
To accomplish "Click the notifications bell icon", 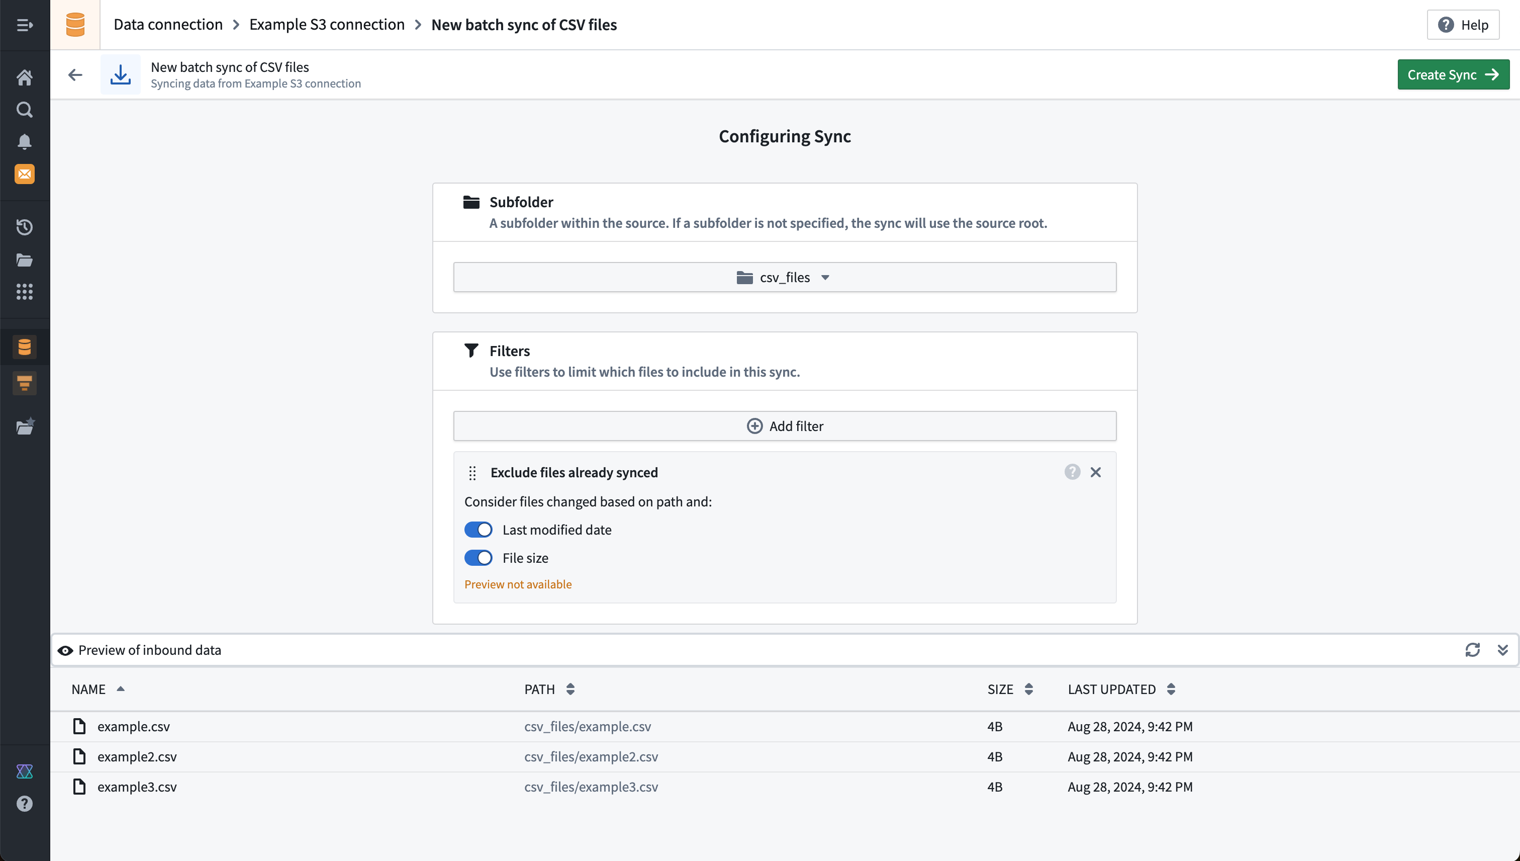I will (25, 142).
